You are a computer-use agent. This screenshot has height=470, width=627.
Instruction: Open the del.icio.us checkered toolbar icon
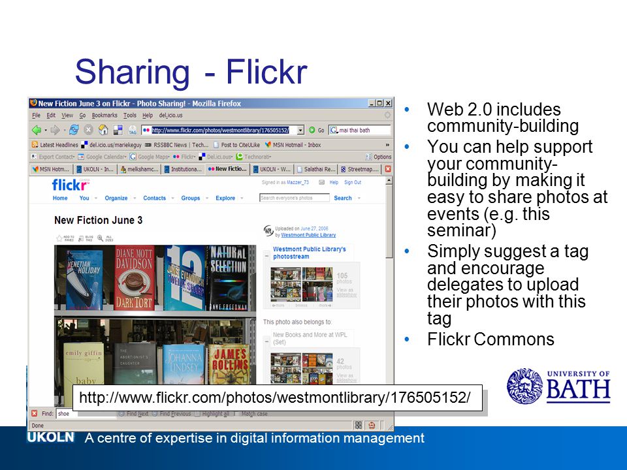118,130
